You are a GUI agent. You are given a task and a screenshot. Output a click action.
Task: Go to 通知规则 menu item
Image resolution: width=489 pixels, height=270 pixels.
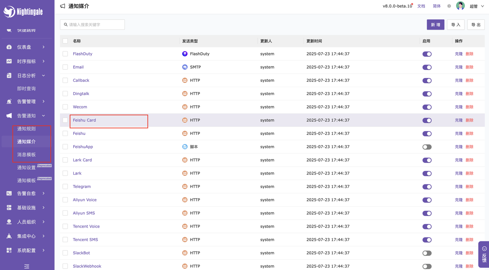(26, 129)
